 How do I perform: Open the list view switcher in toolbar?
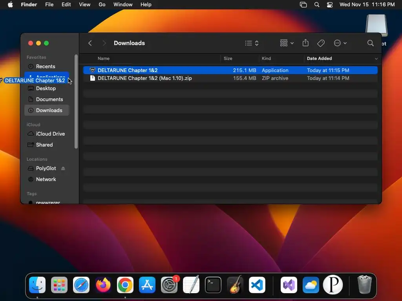tap(252, 43)
